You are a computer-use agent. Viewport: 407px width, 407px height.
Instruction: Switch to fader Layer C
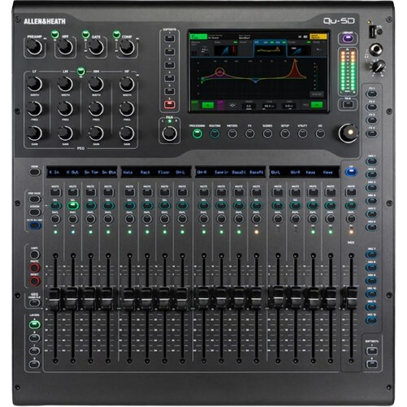coord(35,351)
